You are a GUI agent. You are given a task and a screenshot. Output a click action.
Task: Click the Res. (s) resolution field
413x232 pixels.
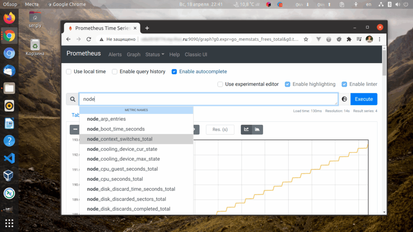(220, 129)
